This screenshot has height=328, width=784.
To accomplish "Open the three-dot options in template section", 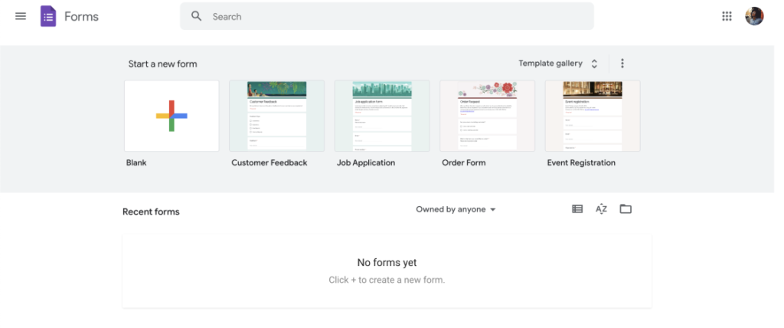I will coord(622,63).
